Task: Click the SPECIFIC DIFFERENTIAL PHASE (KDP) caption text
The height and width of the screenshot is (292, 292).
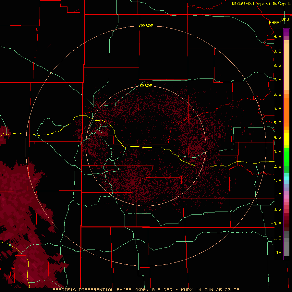Action: (101, 290)
